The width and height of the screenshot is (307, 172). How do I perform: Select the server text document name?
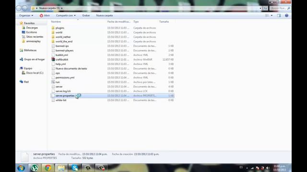tap(59, 86)
